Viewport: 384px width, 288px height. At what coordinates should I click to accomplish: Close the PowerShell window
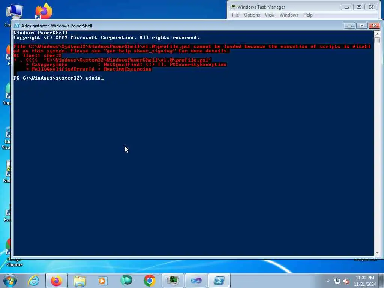click(x=374, y=26)
